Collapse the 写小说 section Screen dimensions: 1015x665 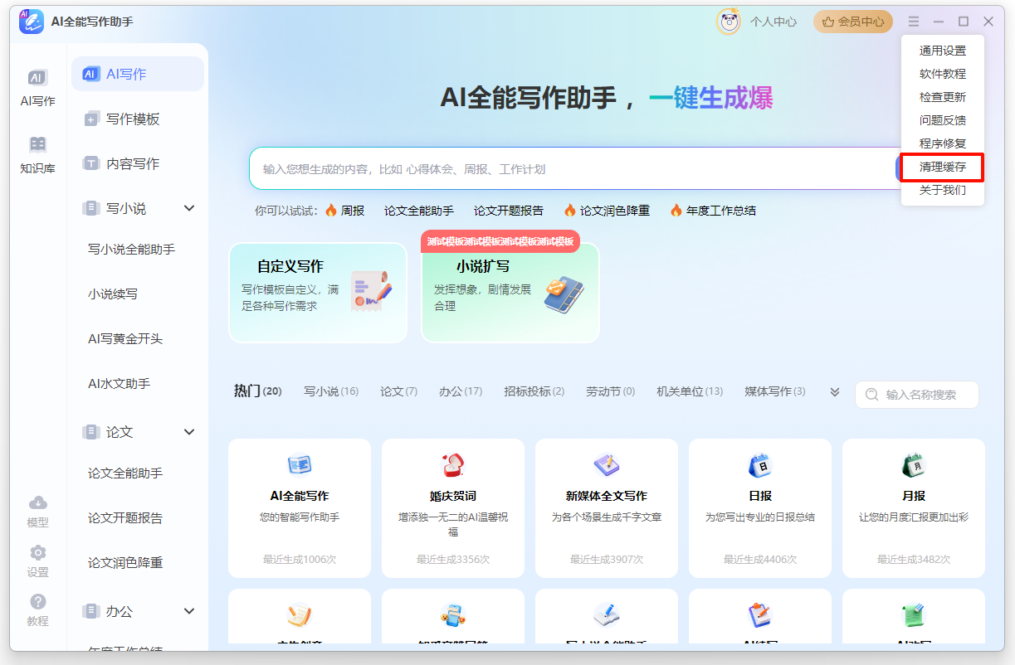(189, 209)
